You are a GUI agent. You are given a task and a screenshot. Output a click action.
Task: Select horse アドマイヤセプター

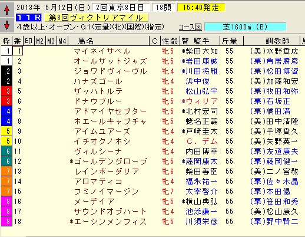coord(110,111)
